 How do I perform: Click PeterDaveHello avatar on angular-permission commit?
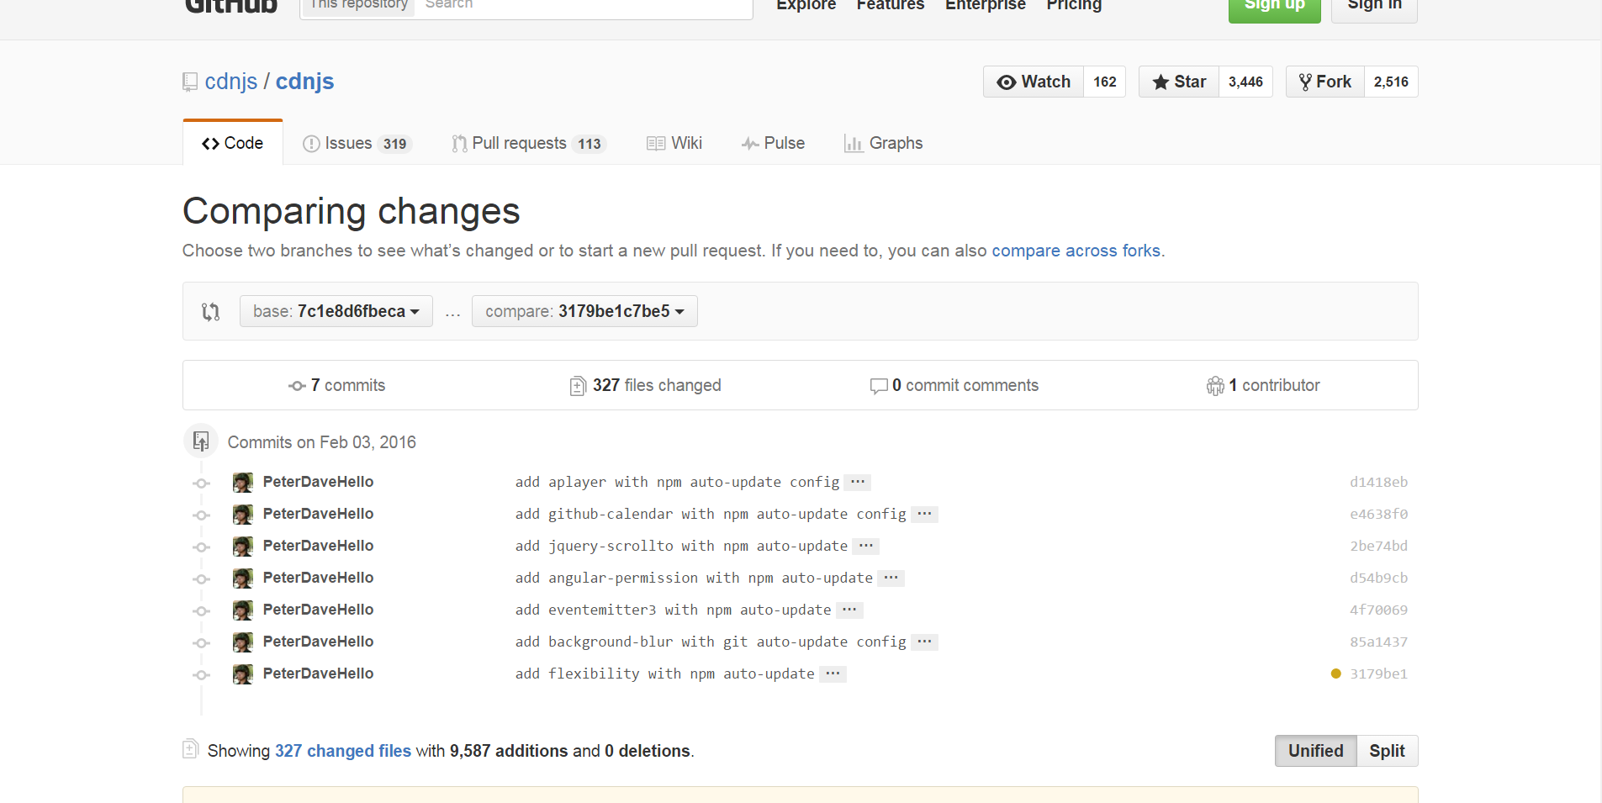pos(243,578)
